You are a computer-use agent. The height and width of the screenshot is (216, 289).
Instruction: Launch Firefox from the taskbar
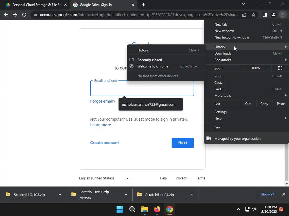157,209
